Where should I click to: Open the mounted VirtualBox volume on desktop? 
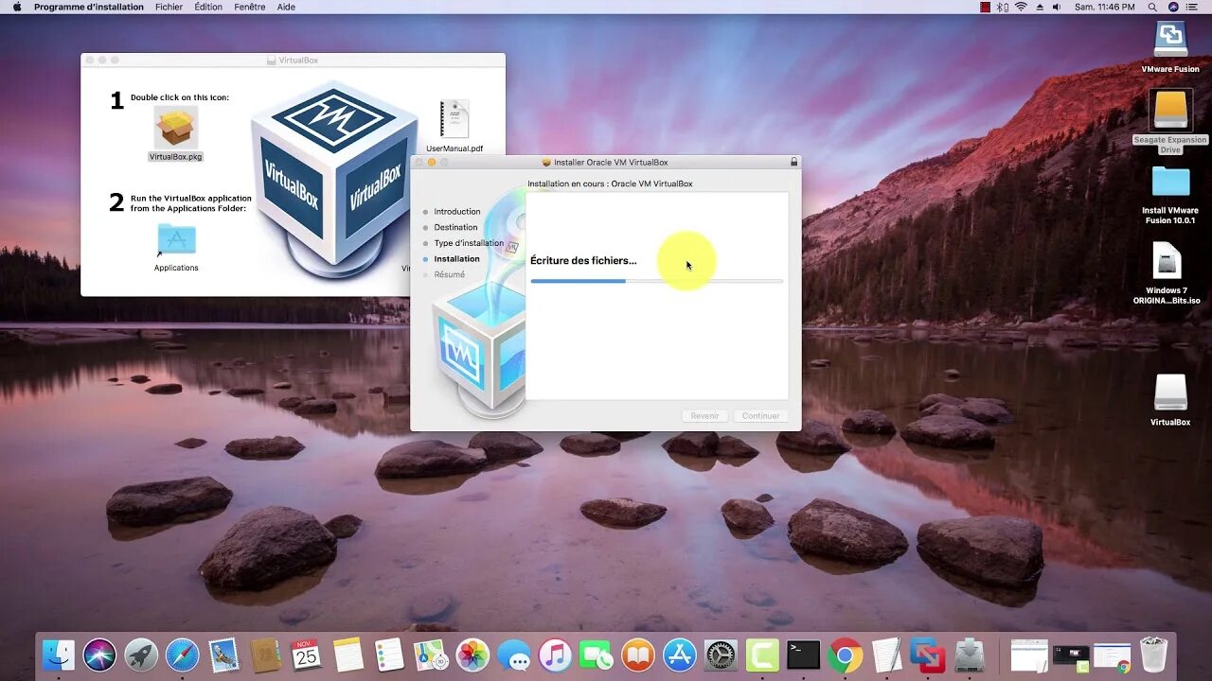tap(1170, 393)
